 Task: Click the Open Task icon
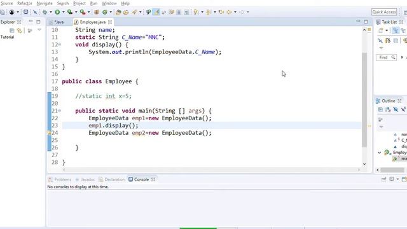coord(126,12)
